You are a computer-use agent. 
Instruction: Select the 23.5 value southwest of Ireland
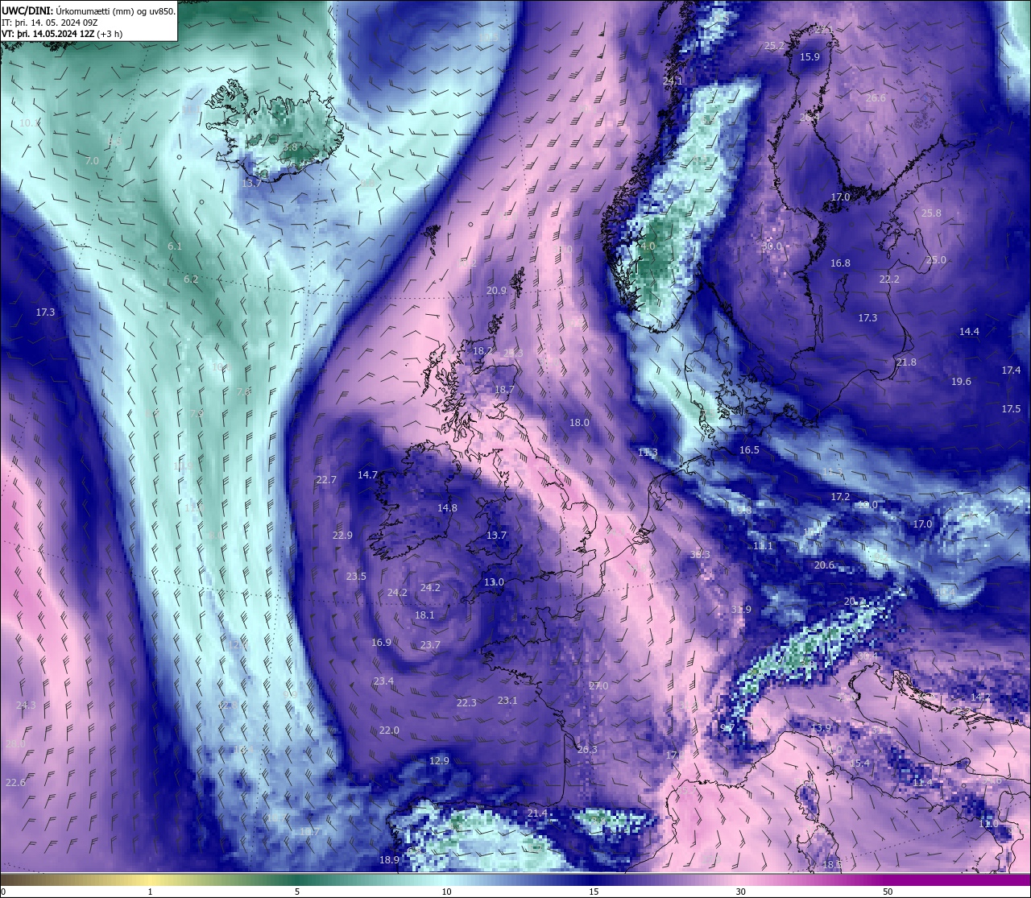click(356, 577)
